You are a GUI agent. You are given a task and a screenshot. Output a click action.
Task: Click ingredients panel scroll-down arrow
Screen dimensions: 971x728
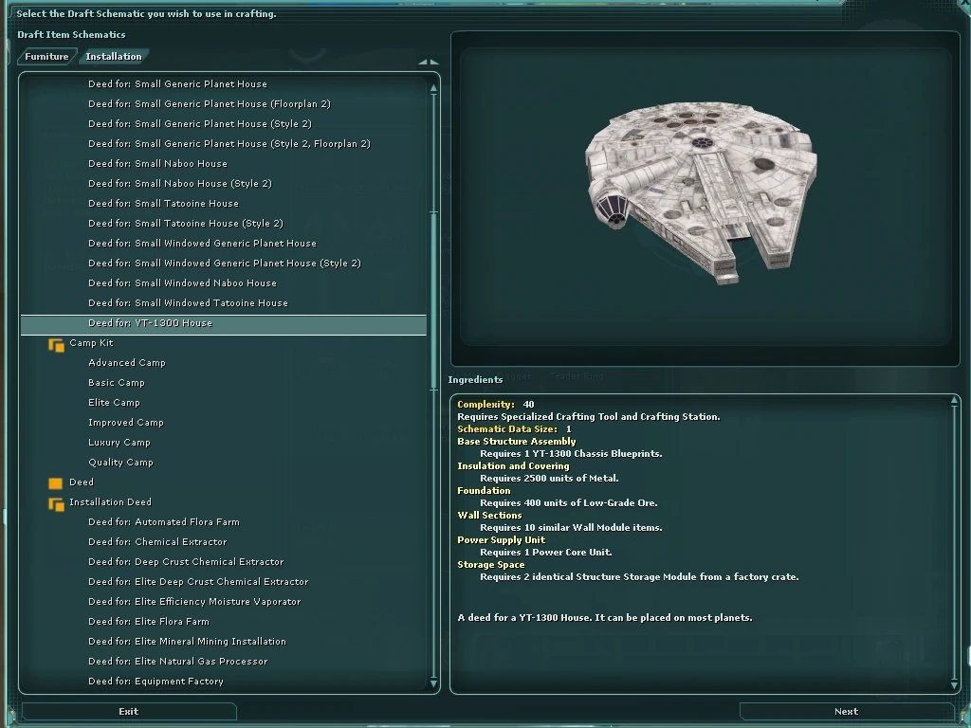point(954,684)
